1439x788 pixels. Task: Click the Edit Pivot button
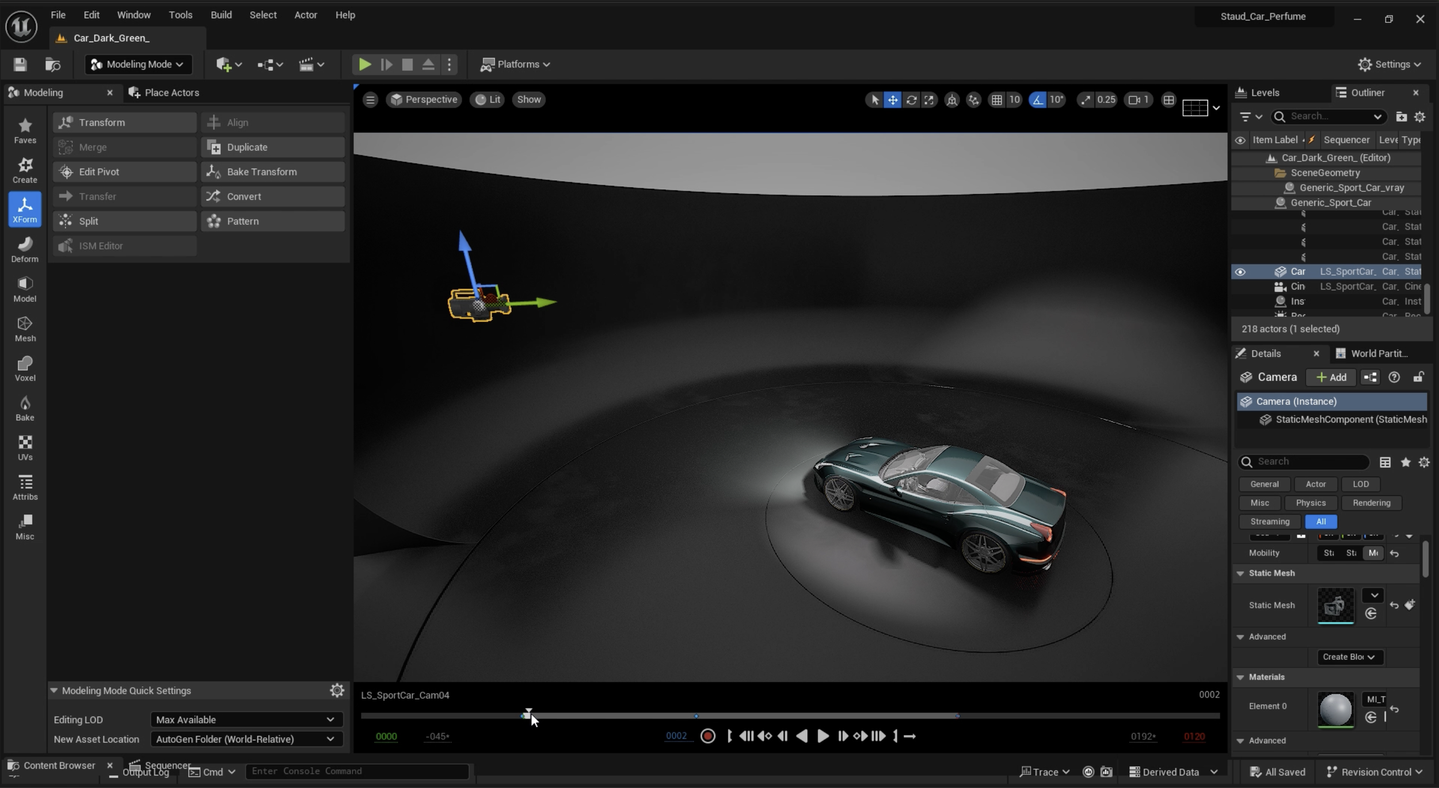[124, 172]
